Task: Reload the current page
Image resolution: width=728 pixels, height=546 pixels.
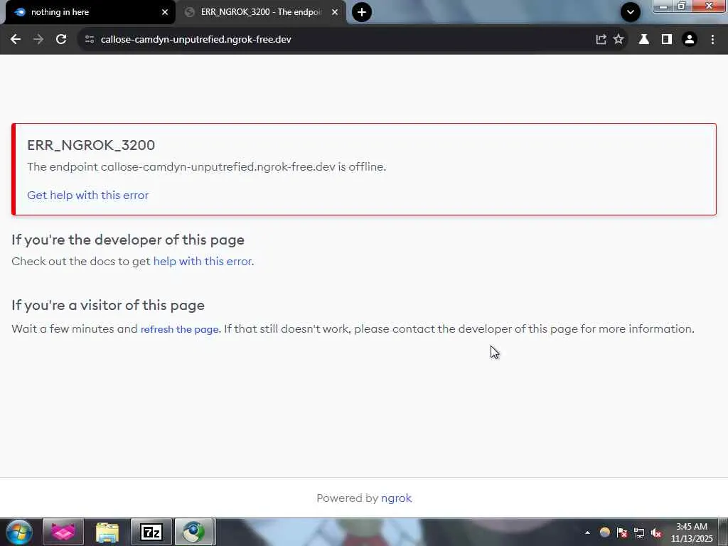Action: (61, 40)
